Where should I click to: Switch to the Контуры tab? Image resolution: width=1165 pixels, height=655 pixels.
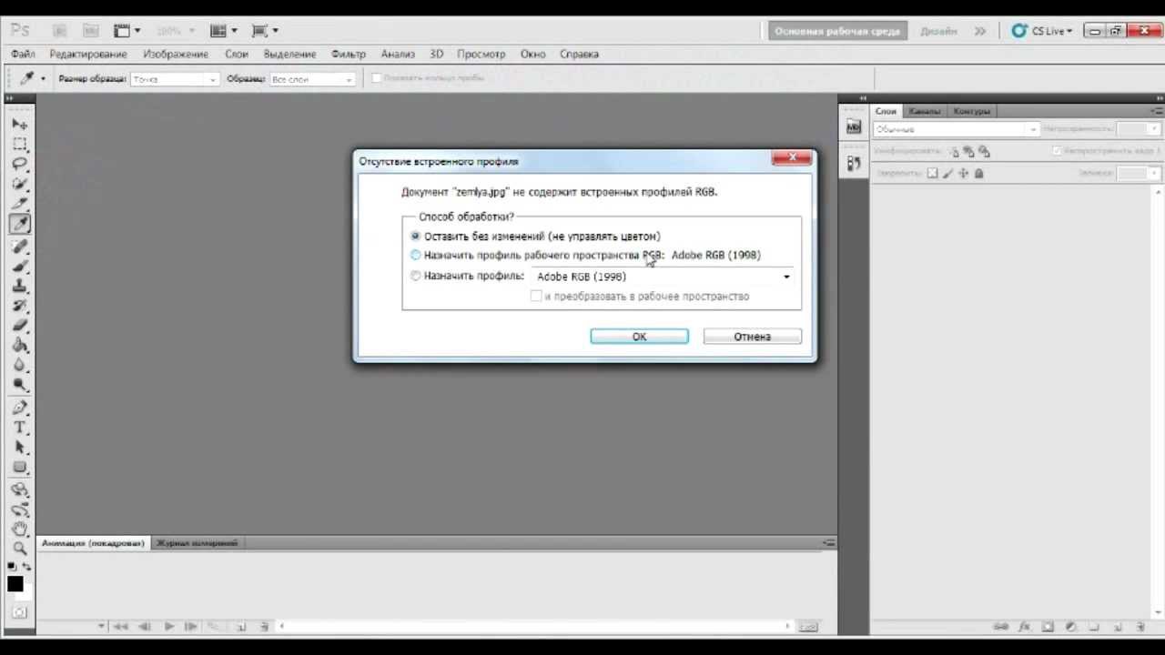coord(971,111)
